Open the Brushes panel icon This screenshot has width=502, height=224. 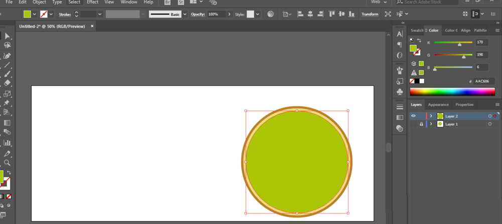click(x=400, y=69)
